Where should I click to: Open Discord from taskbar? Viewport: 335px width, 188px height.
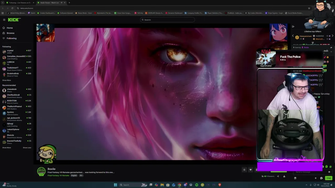(185, 185)
